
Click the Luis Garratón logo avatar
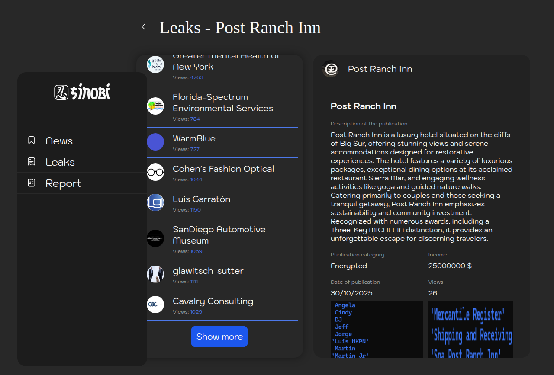155,202
